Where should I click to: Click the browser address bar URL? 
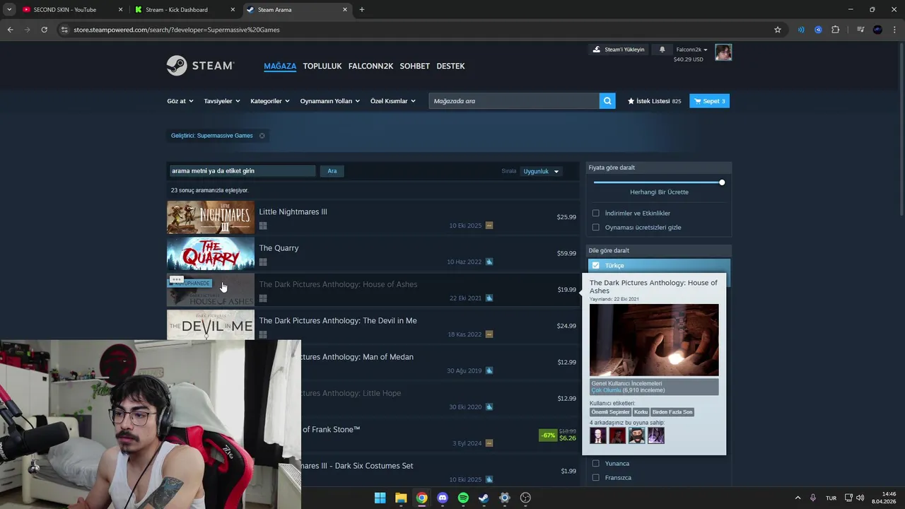(x=177, y=30)
